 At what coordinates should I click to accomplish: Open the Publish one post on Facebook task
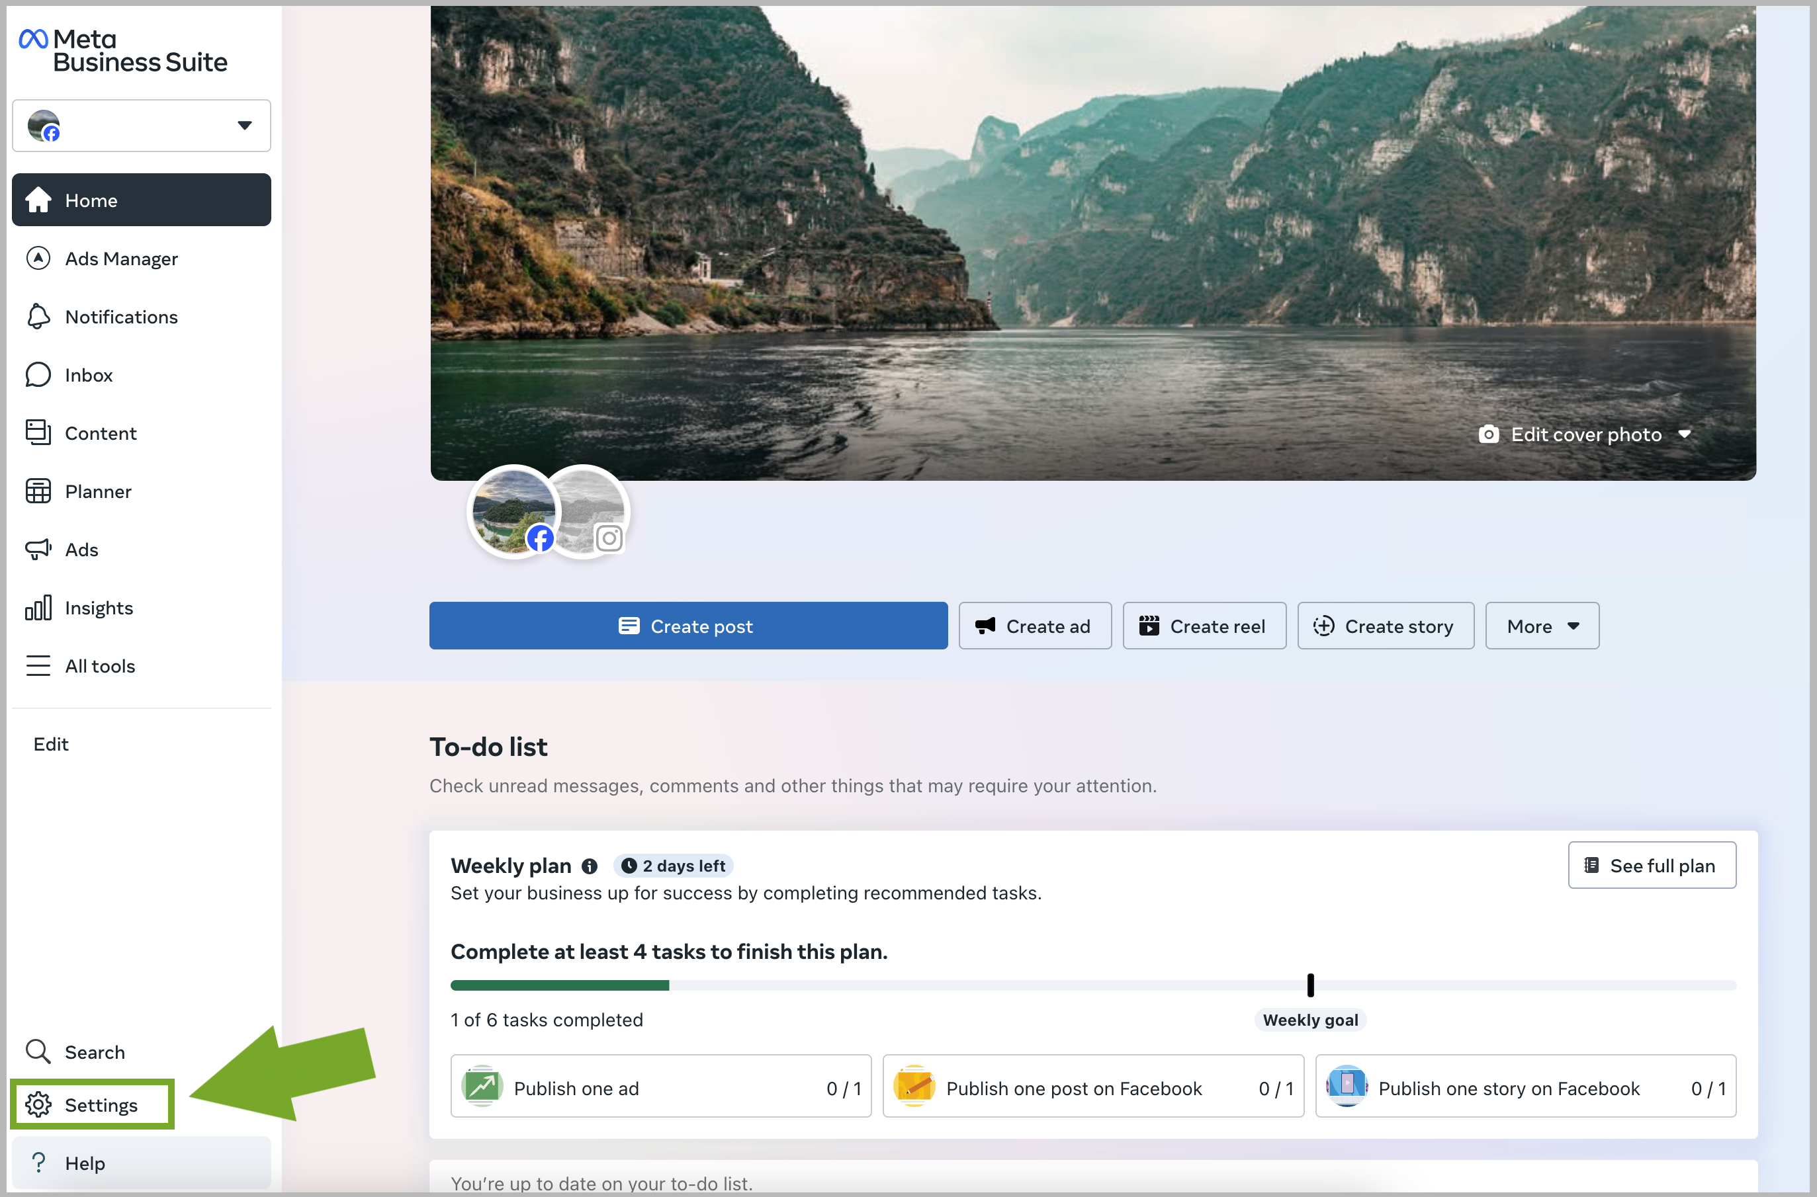click(1093, 1087)
